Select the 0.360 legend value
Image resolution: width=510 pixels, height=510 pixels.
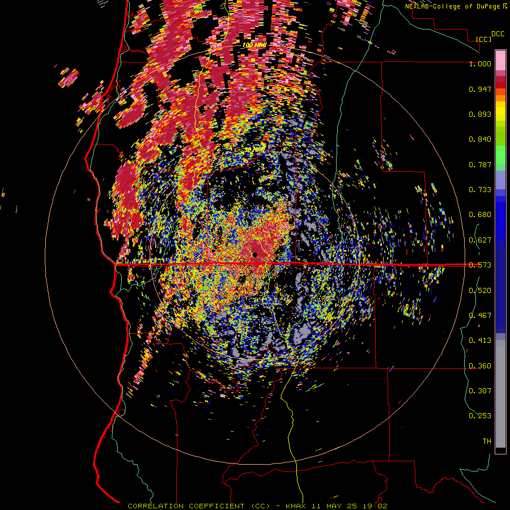pos(480,366)
